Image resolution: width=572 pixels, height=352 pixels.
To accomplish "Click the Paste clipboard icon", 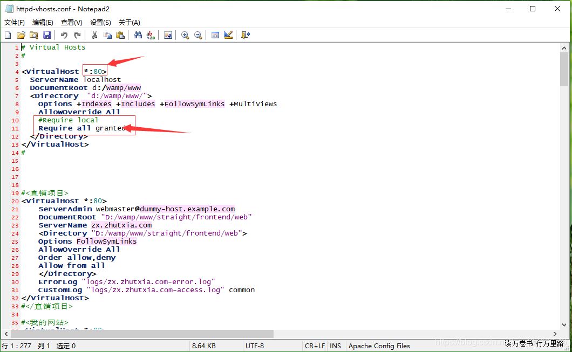I will pos(120,35).
